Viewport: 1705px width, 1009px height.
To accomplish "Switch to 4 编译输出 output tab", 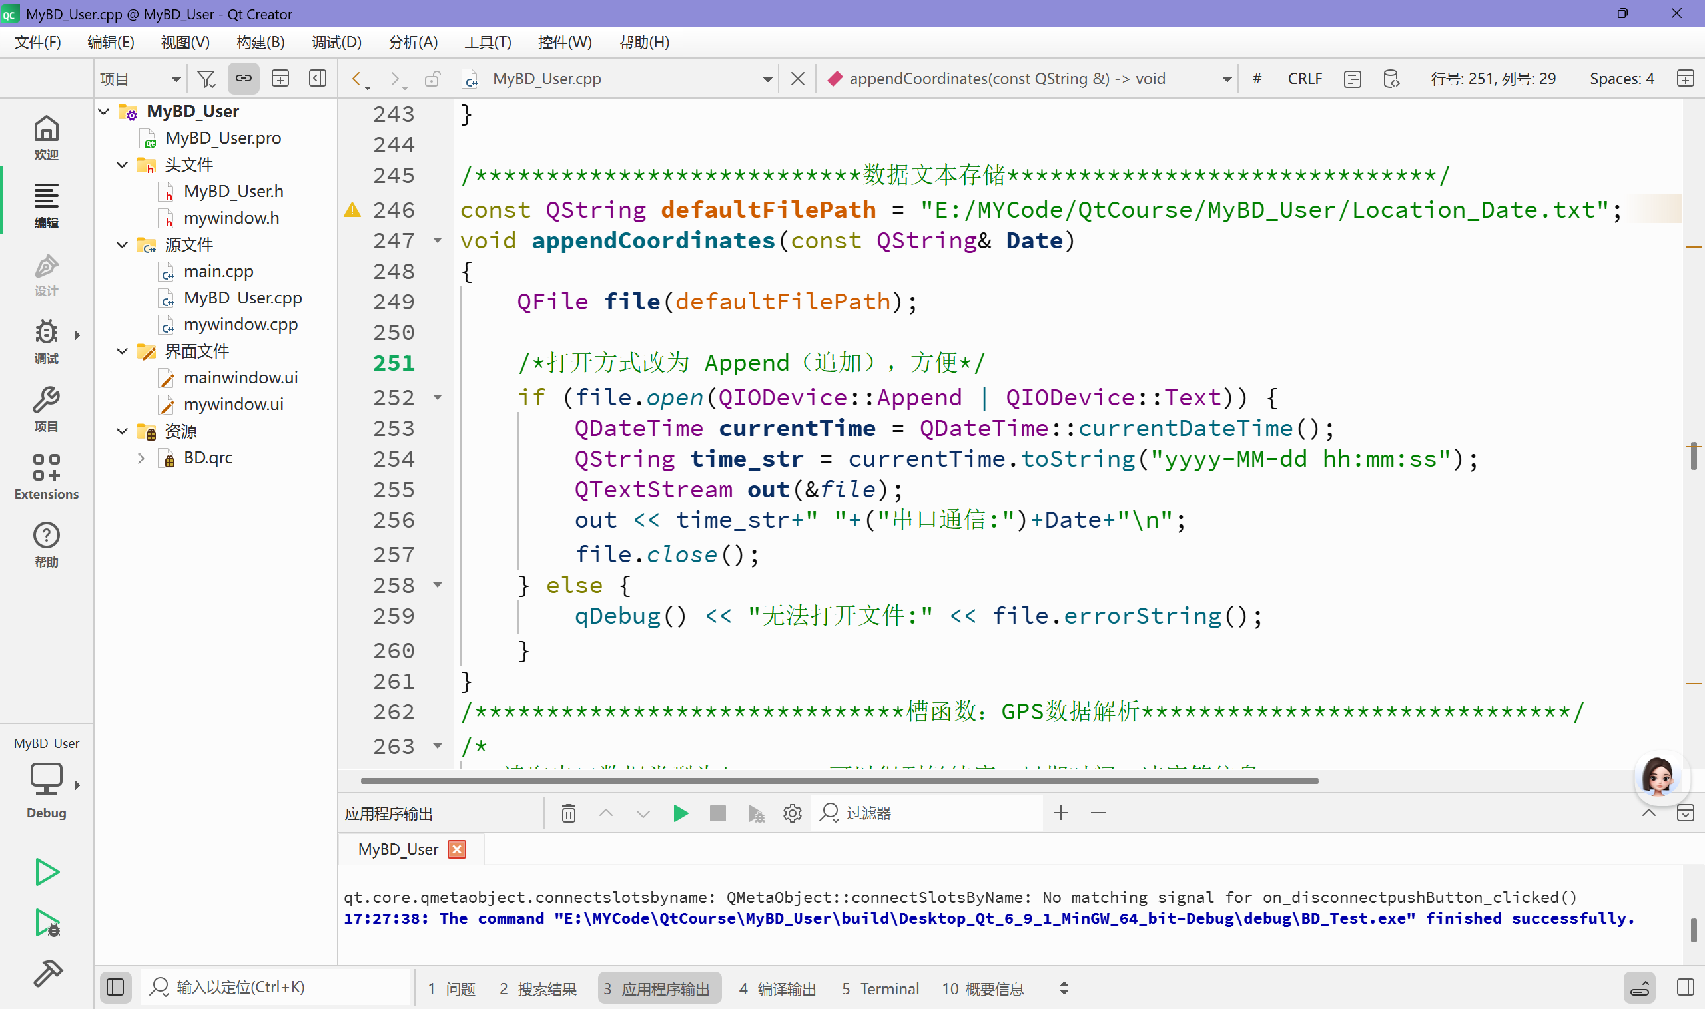I will click(x=778, y=988).
